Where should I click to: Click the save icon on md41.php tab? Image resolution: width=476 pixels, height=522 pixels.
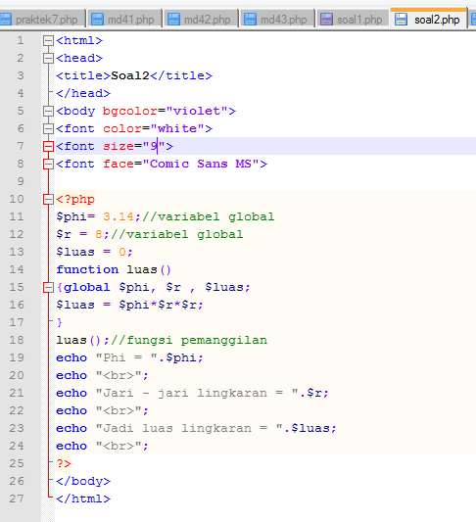tap(97, 20)
